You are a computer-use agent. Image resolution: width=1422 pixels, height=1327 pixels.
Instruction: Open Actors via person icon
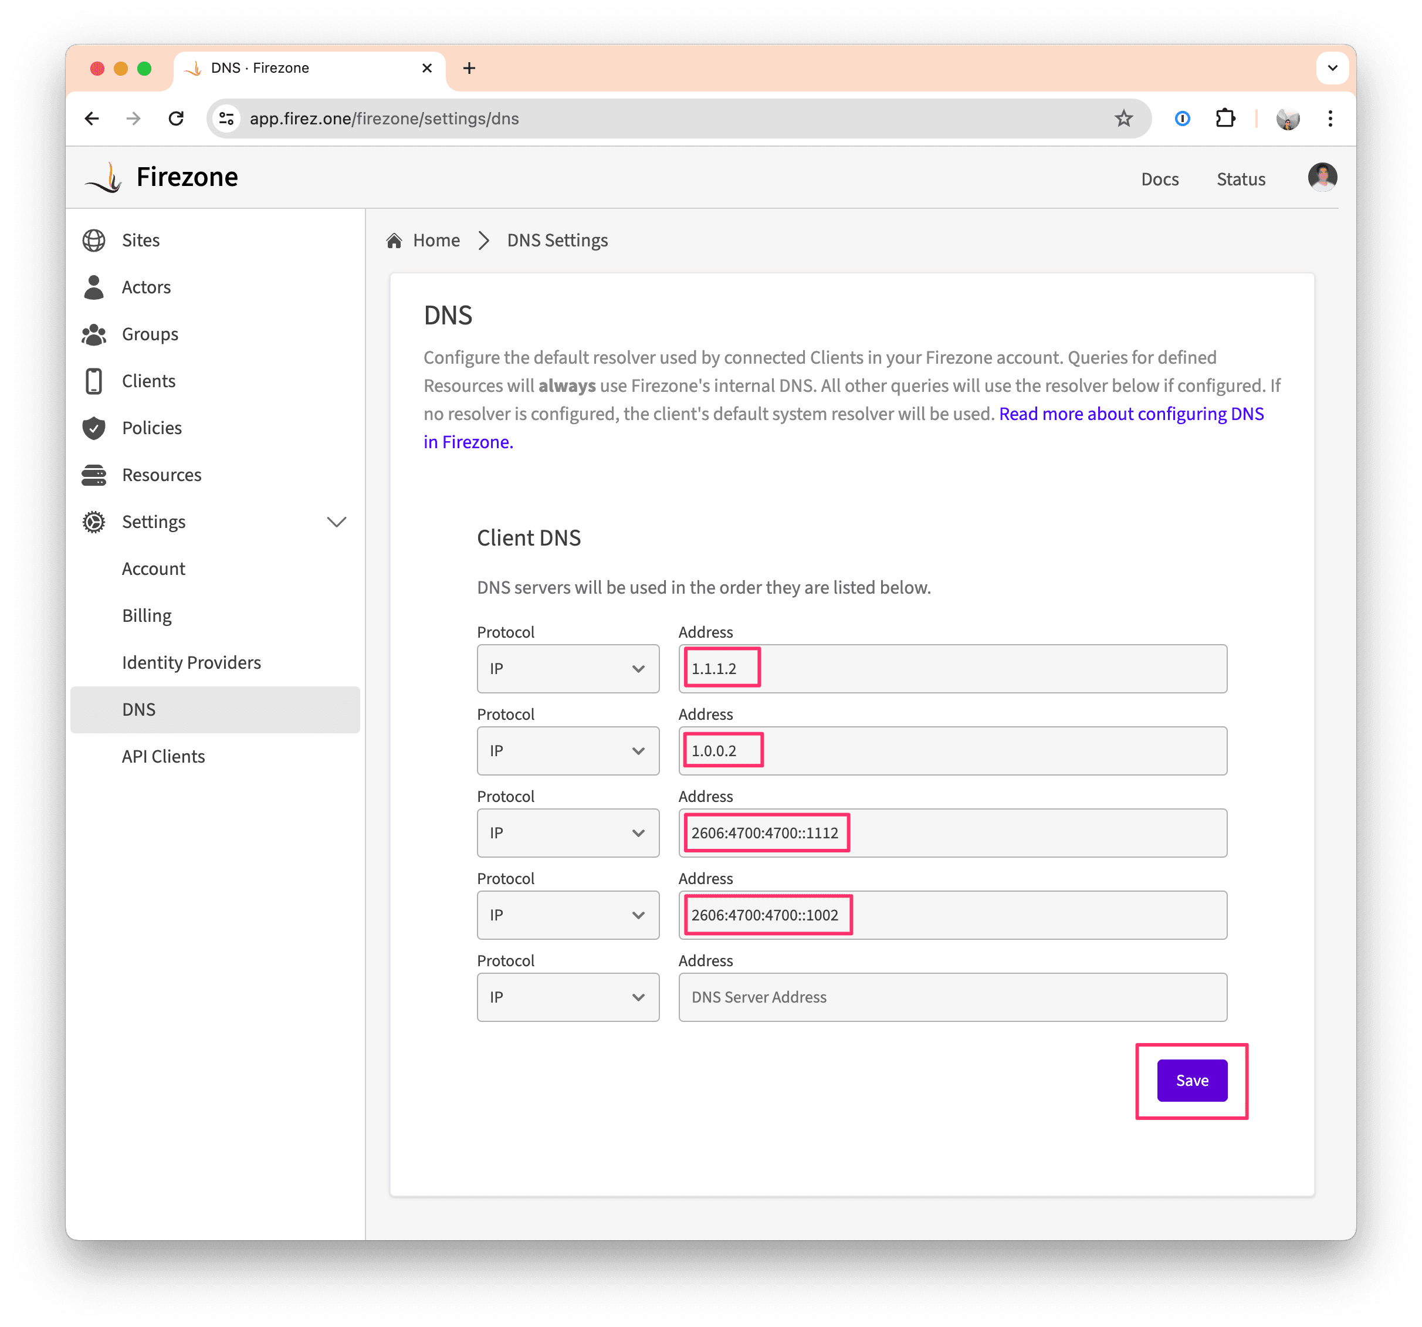pyautogui.click(x=94, y=287)
